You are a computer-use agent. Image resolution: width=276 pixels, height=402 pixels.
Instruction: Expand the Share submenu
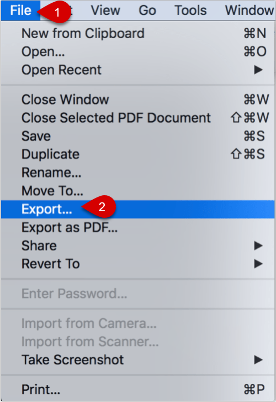[138, 246]
